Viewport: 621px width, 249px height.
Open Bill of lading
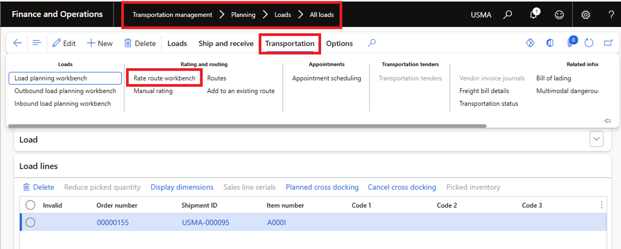point(553,78)
